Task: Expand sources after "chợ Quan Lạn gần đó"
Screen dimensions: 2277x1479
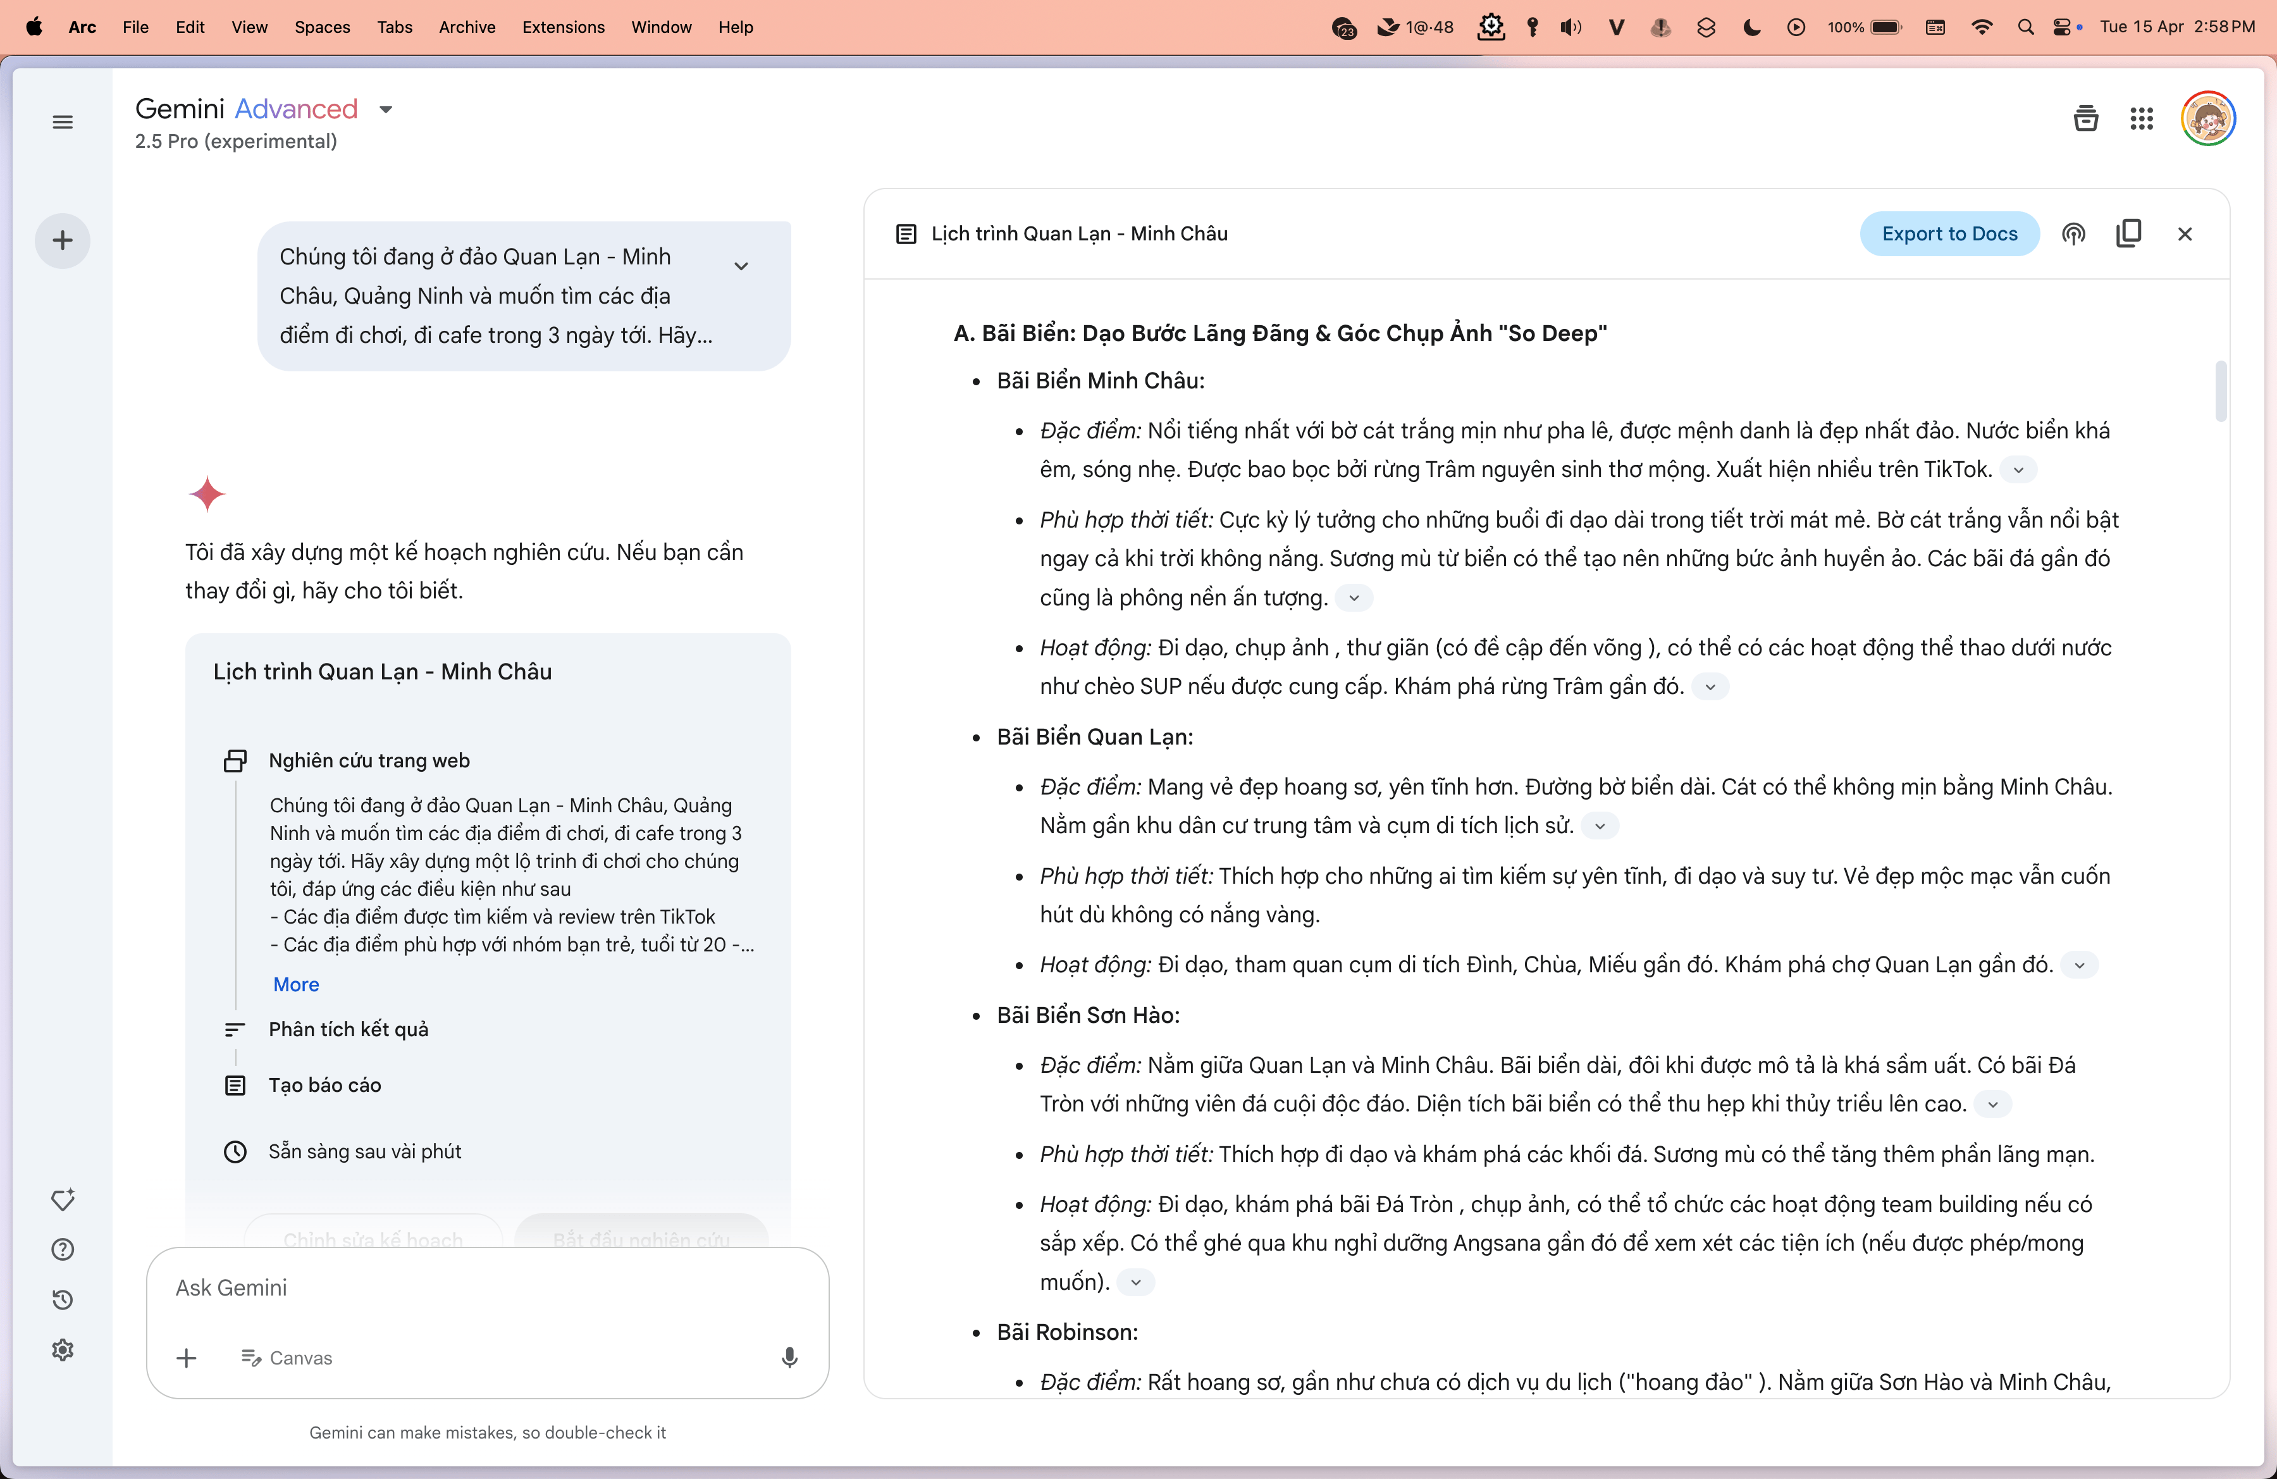Action: click(2079, 965)
